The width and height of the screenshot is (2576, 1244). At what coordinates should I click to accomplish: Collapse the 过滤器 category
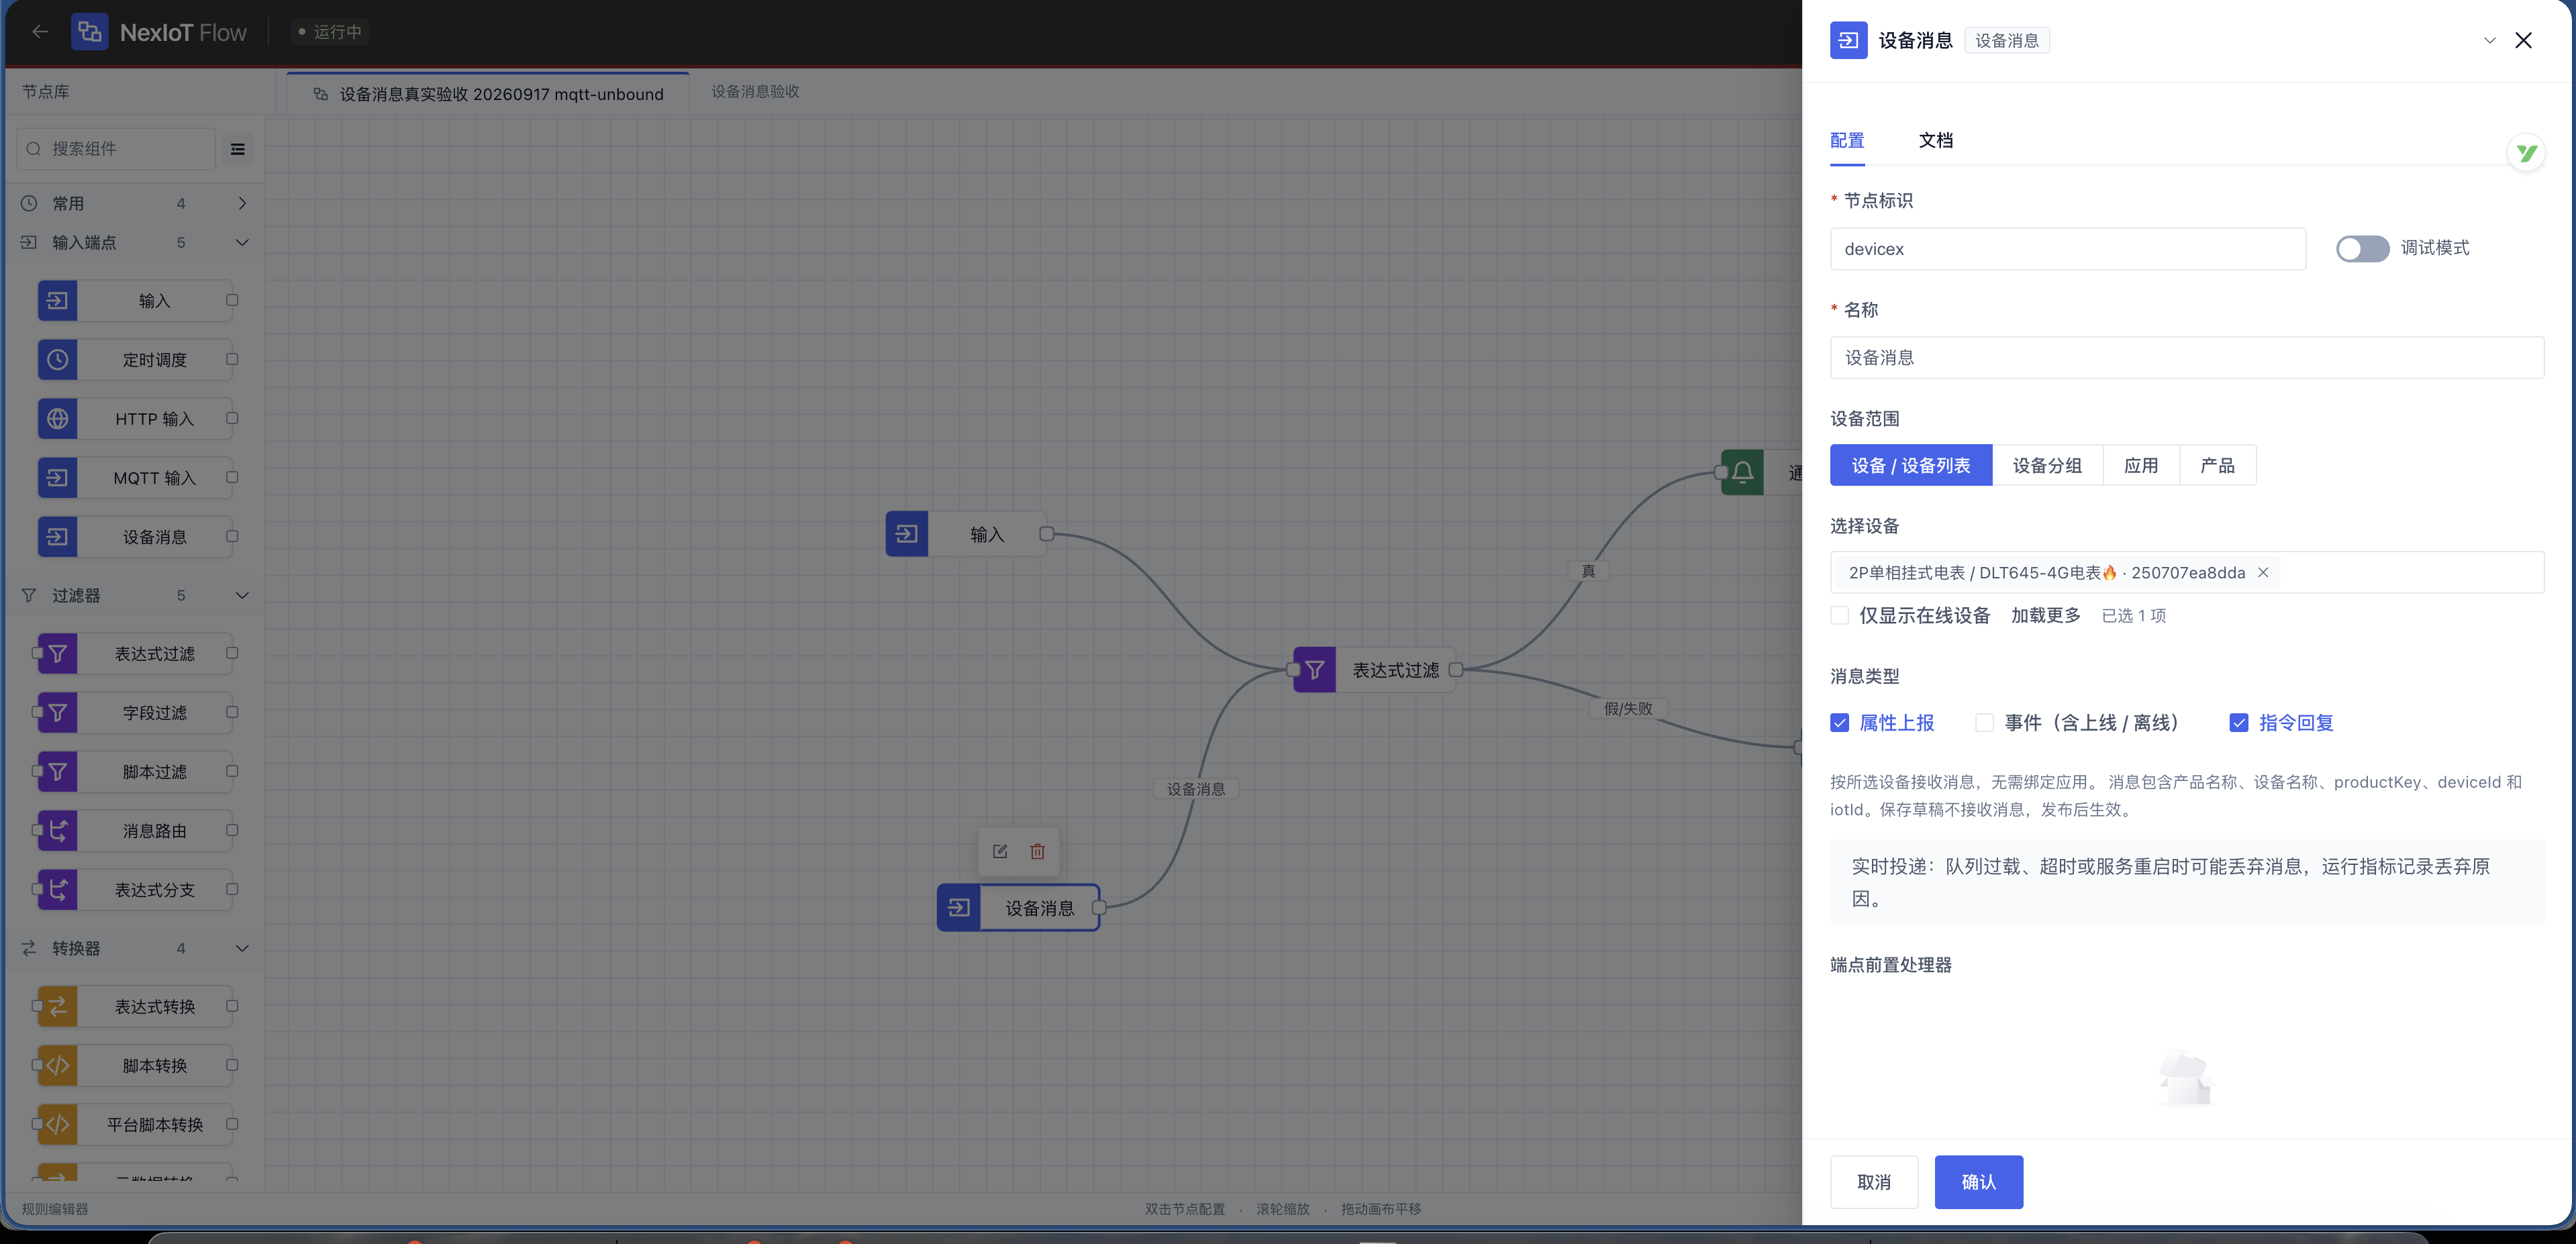click(x=242, y=595)
